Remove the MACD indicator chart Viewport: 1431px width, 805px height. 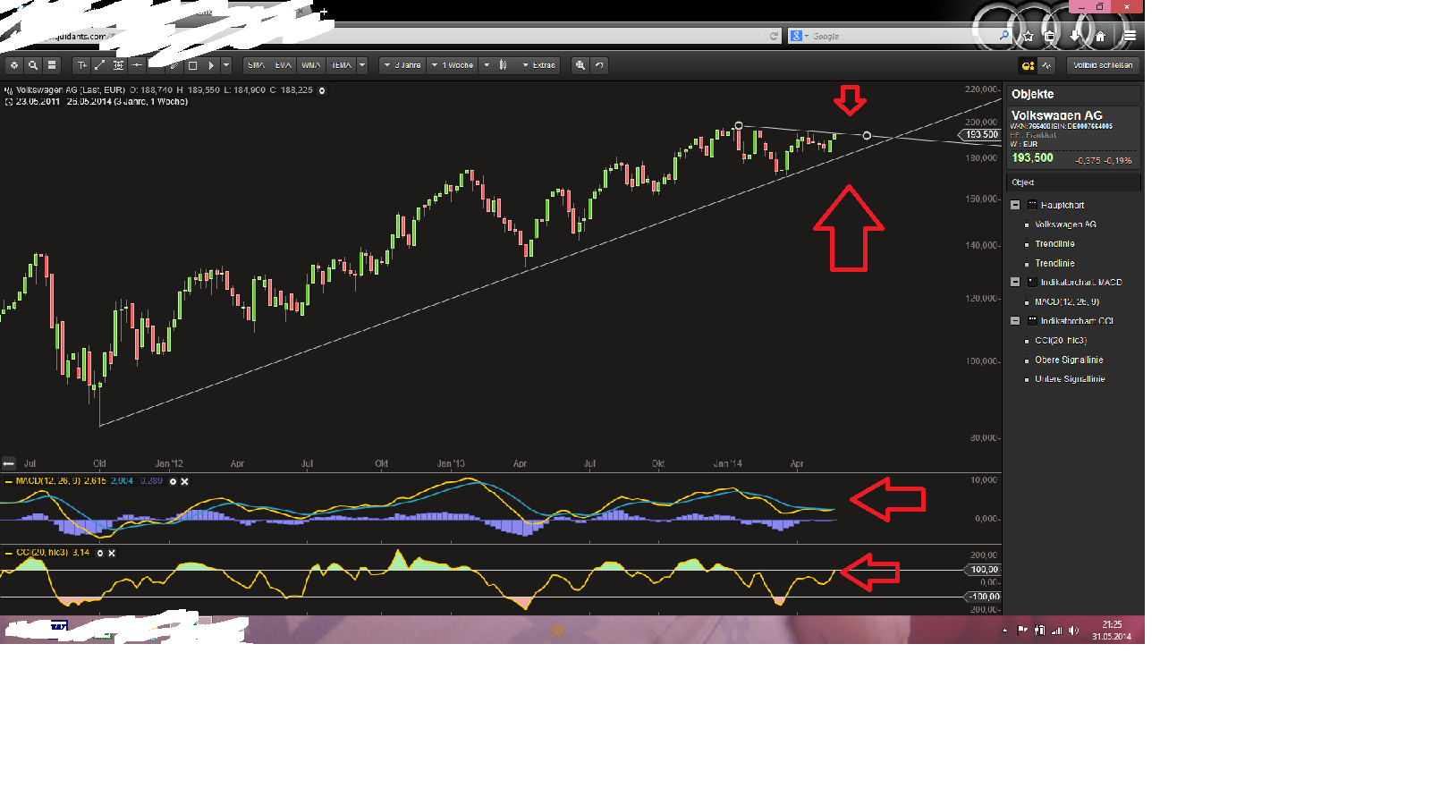[185, 481]
